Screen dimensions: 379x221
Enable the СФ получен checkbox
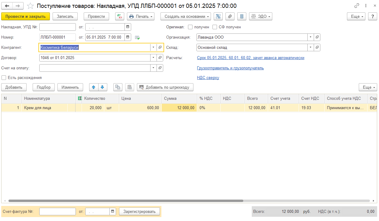(215, 27)
